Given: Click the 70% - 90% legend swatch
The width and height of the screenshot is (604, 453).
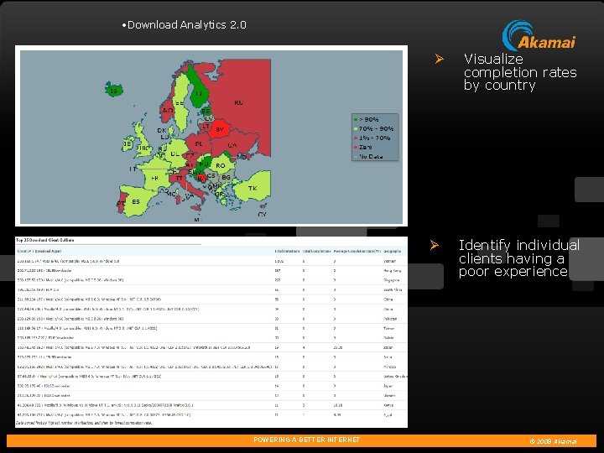Looking at the screenshot, I should point(356,128).
